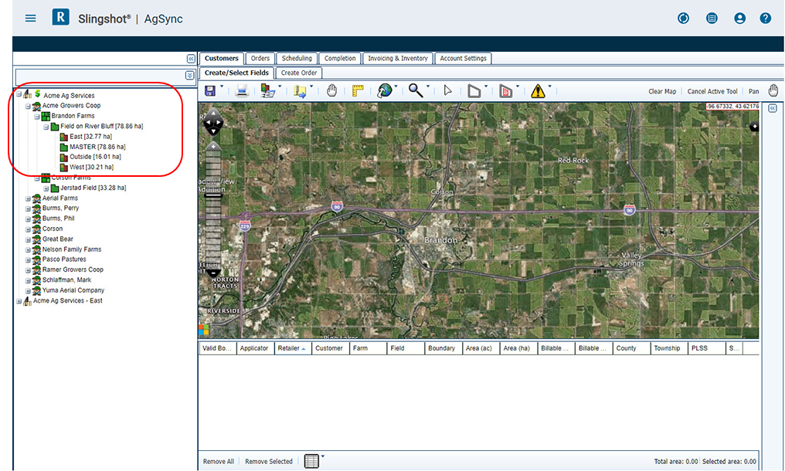Switch to the Create Order sub-tab
The width and height of the screenshot is (785, 471).
[x=299, y=73]
